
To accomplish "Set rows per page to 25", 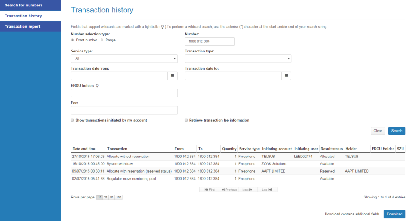I will [106, 198].
